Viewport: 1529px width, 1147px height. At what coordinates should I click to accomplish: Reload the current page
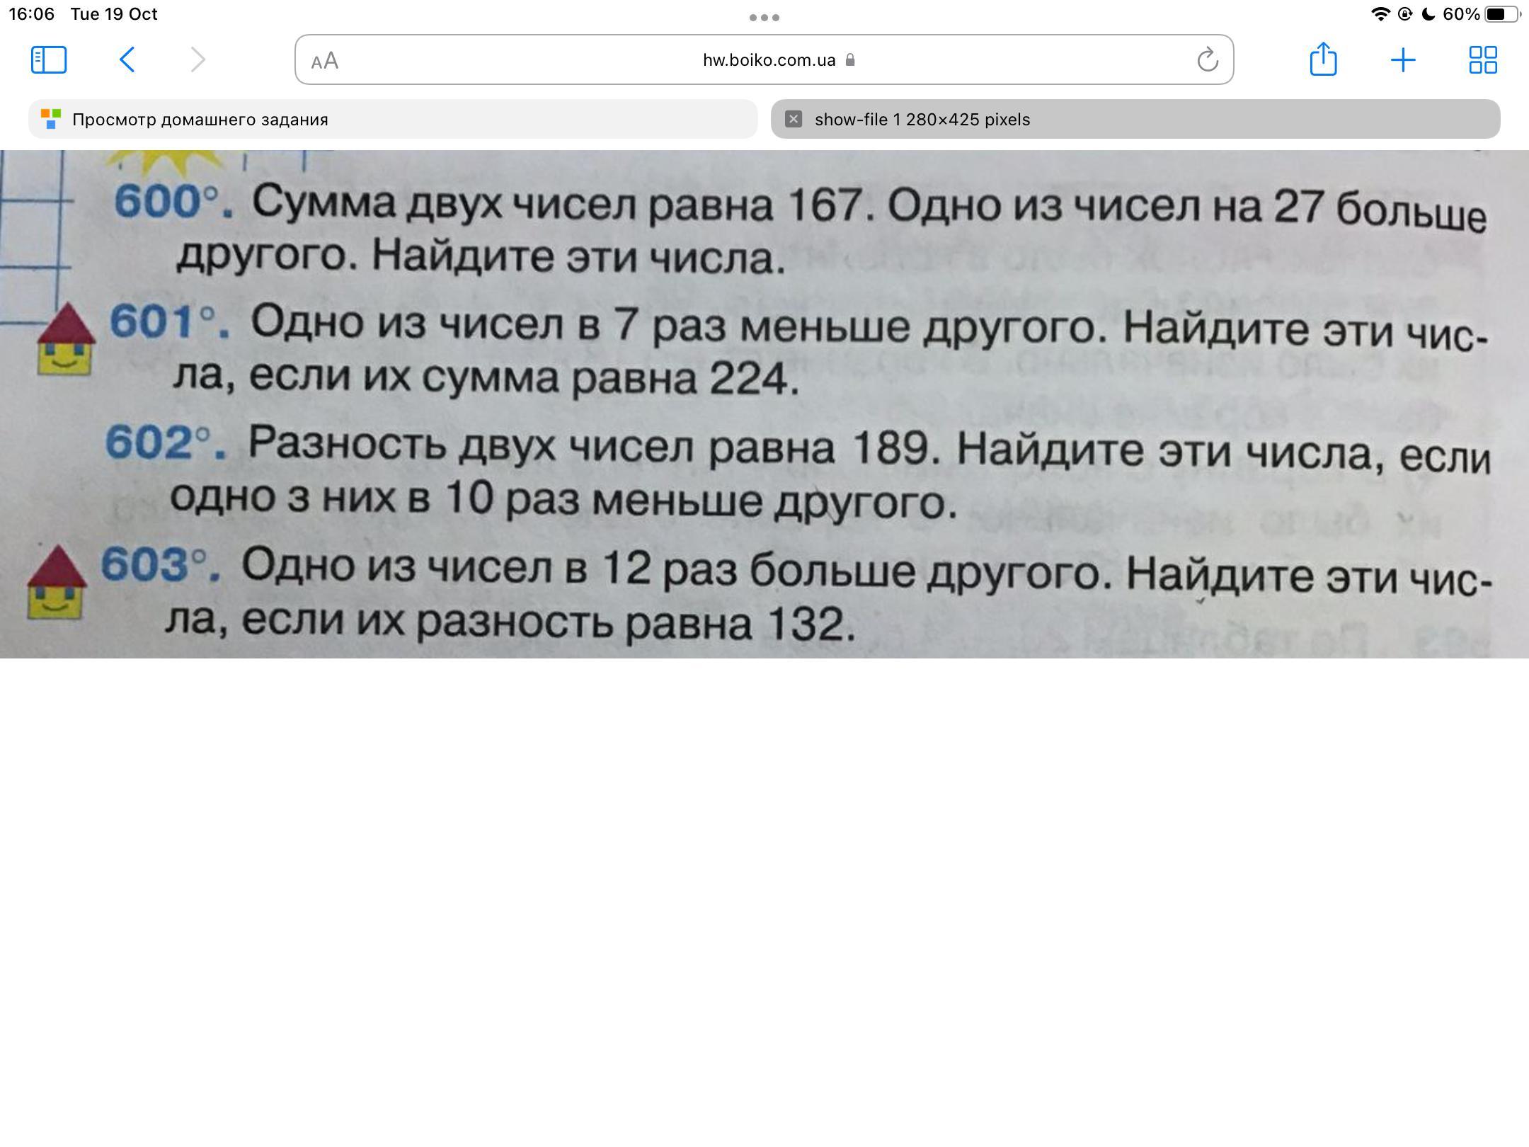click(x=1208, y=60)
